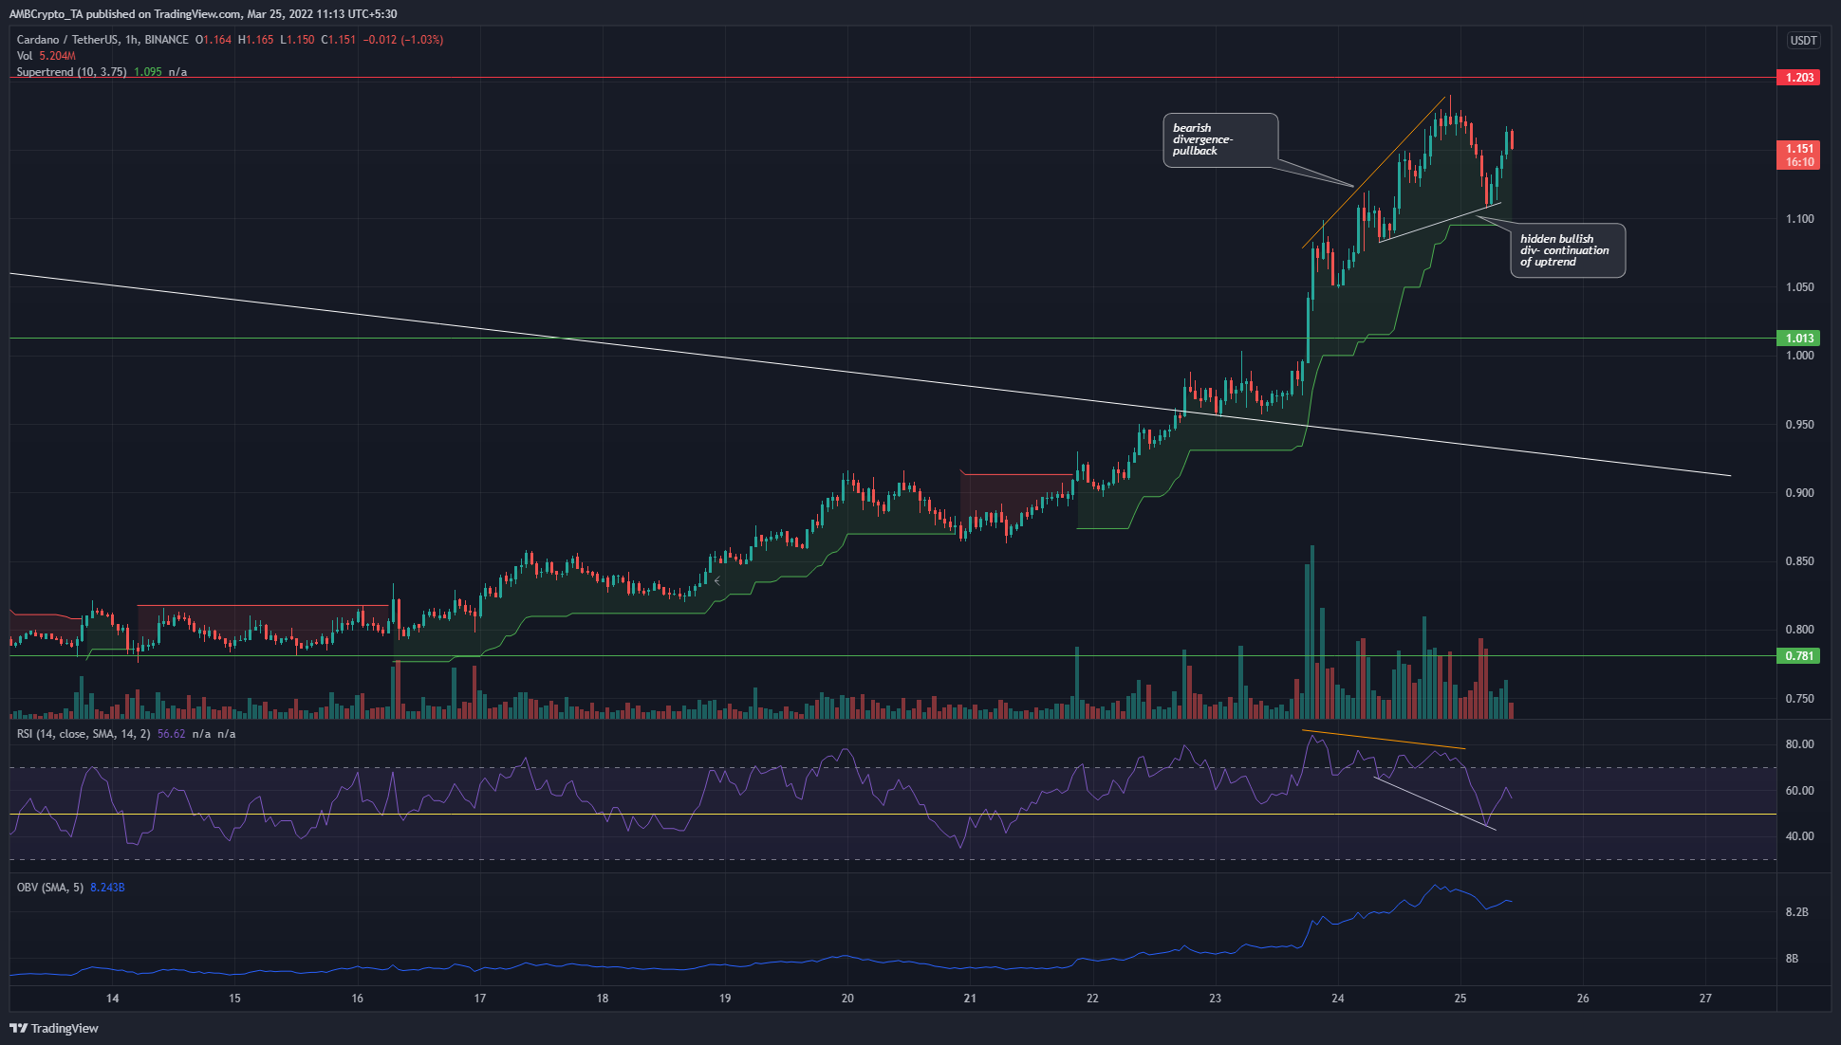The width and height of the screenshot is (1841, 1045).
Task: Select the date 25 on the time axis
Action: (1459, 999)
